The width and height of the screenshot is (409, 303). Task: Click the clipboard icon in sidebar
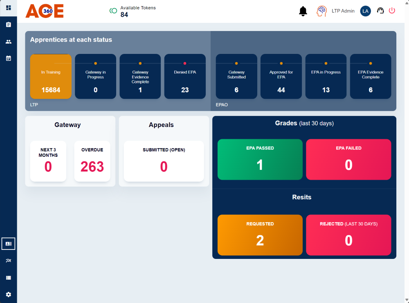tap(8, 25)
